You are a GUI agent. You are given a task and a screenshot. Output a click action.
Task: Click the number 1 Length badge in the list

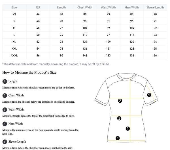[x=5, y=81]
